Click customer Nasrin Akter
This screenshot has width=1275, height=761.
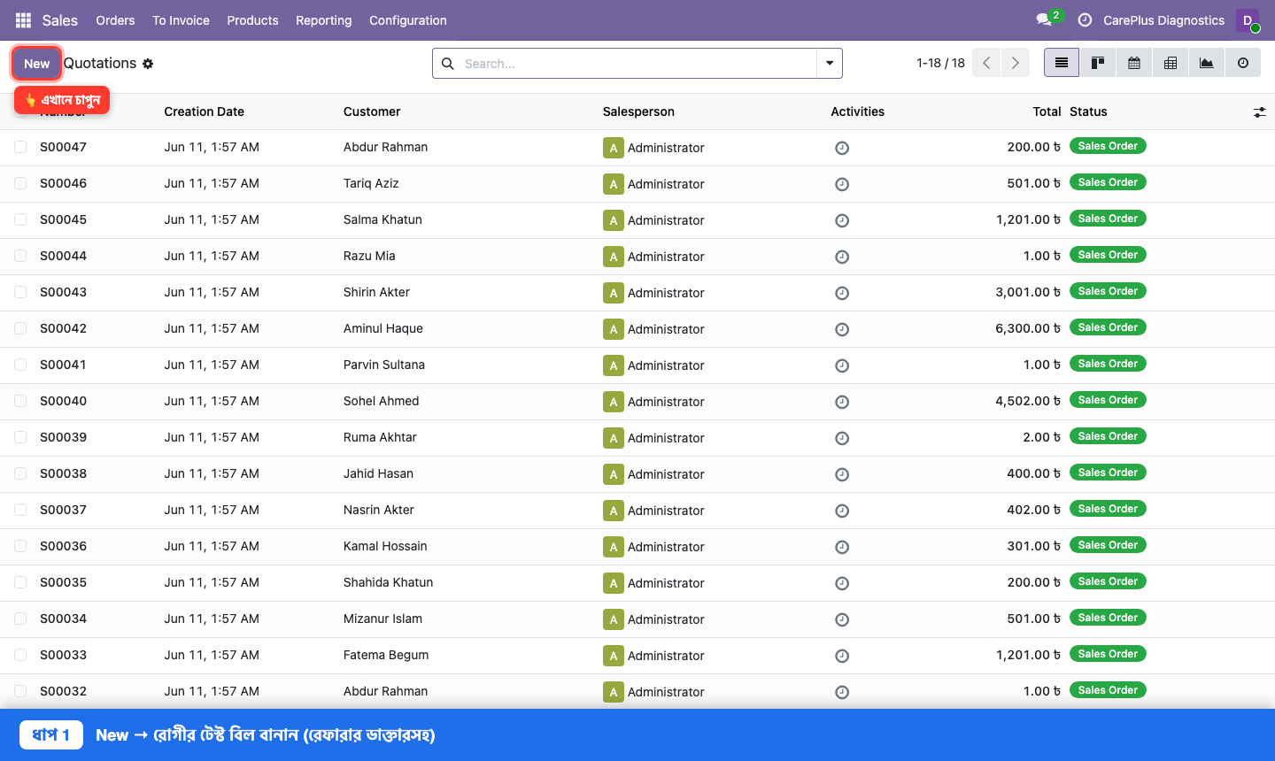coord(379,510)
